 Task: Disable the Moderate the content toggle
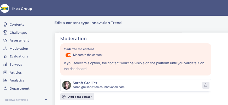(x=68, y=55)
